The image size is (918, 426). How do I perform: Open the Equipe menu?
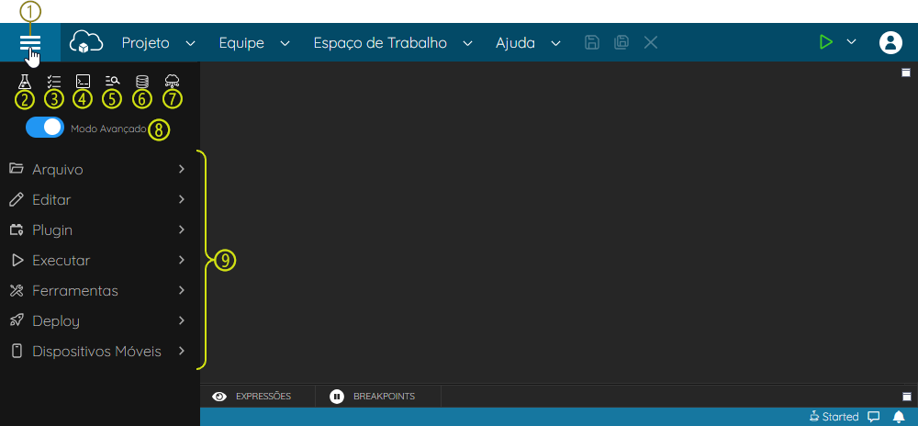click(241, 43)
